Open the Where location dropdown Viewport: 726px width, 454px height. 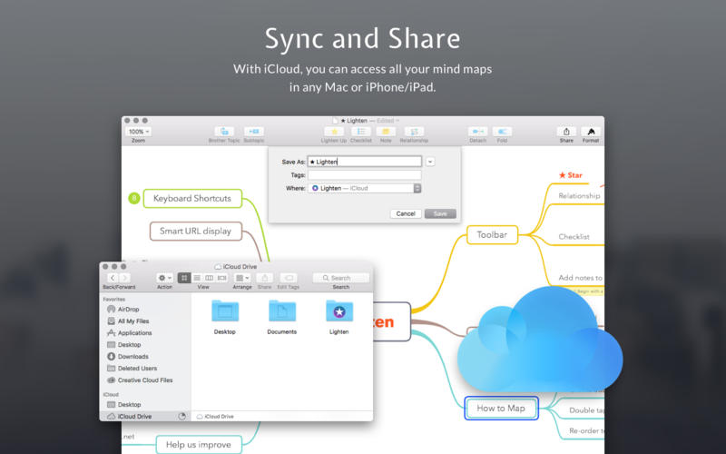365,188
